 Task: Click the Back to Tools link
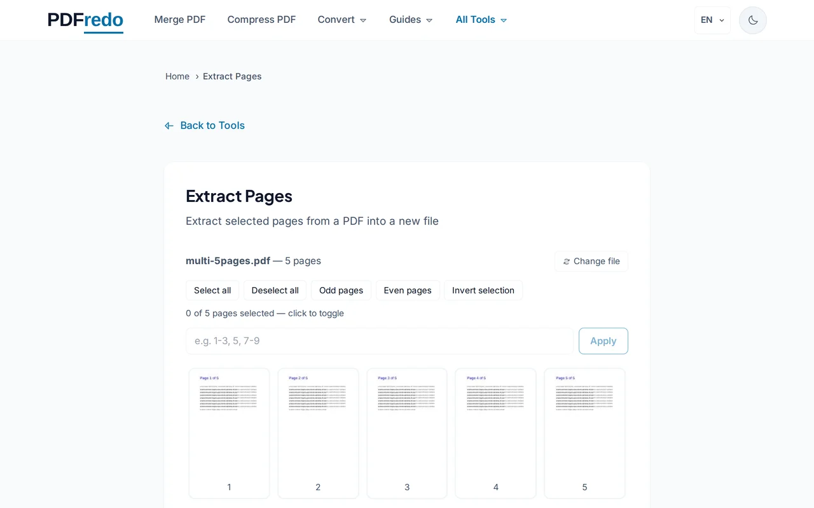click(x=212, y=125)
